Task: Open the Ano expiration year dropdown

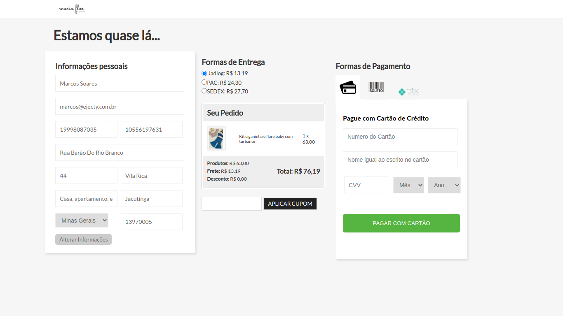Action: (x=444, y=185)
